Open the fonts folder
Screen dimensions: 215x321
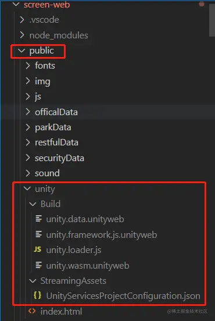45,66
